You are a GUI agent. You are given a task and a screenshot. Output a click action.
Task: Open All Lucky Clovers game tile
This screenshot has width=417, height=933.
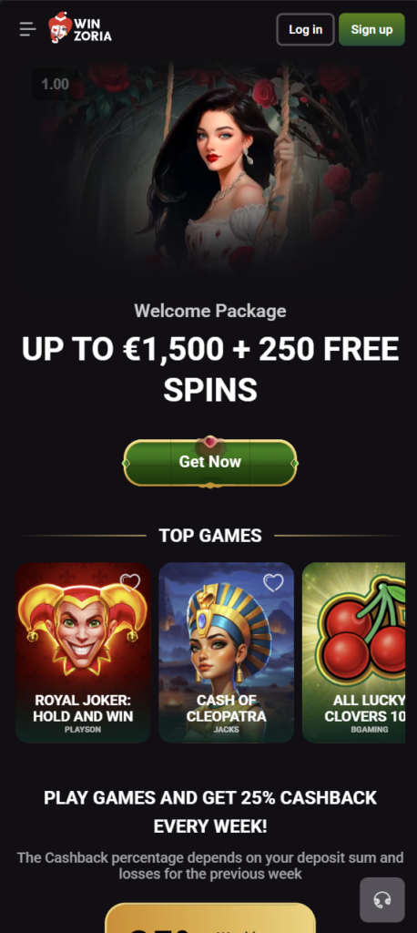(353, 652)
